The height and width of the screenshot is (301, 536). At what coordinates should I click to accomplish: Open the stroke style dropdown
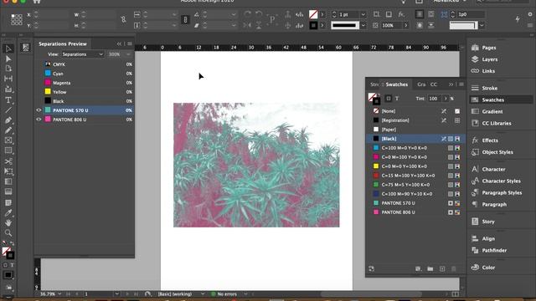pyautogui.click(x=363, y=25)
